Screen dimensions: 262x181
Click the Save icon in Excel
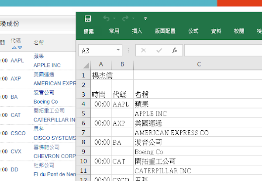tap(88, 18)
